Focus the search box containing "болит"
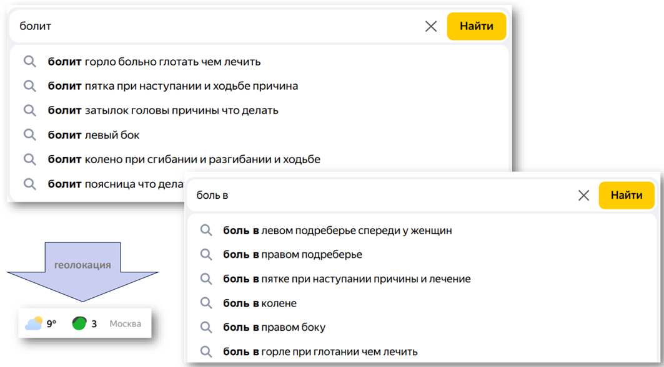The image size is (664, 367). click(219, 26)
